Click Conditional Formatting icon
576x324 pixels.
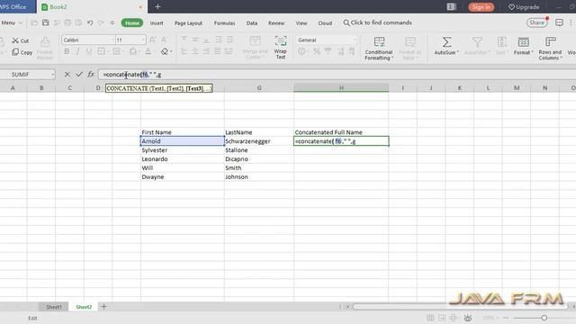click(x=379, y=41)
